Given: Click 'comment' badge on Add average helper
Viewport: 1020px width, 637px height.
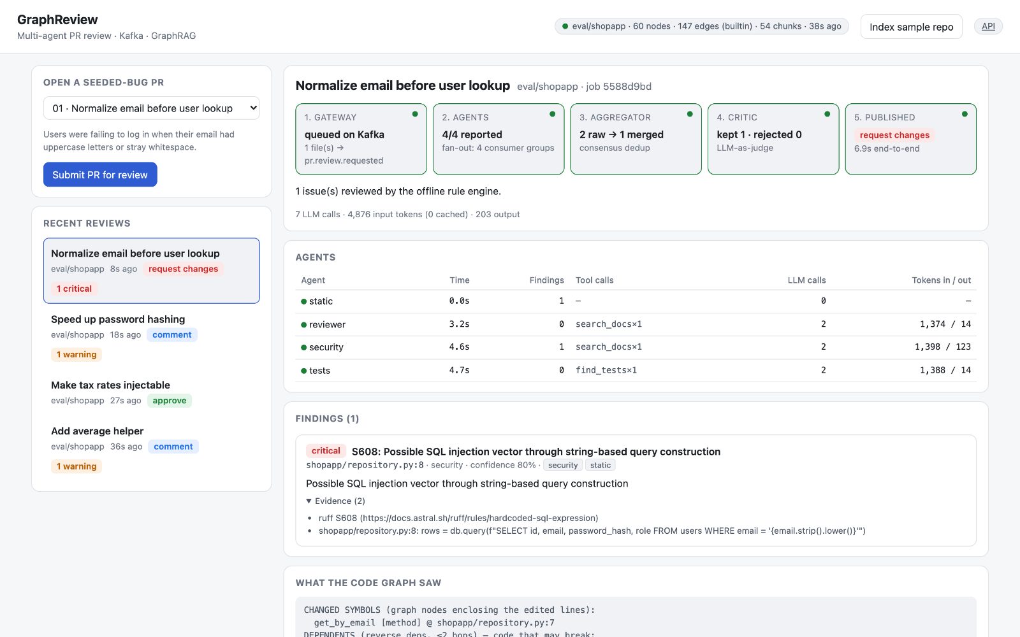Looking at the screenshot, I should (173, 447).
